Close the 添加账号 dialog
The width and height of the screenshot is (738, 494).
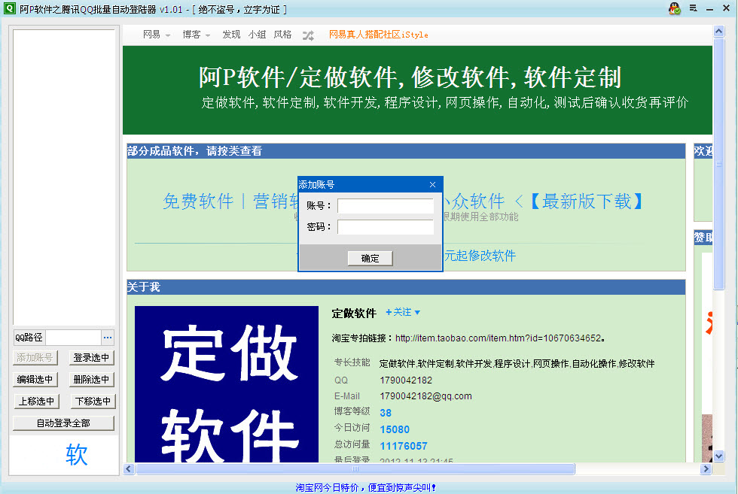432,185
